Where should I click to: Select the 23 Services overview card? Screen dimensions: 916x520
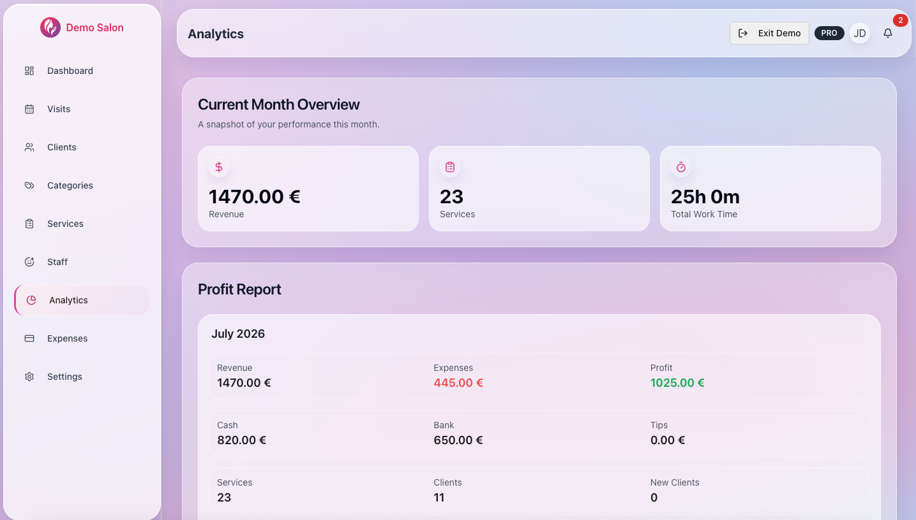click(539, 189)
